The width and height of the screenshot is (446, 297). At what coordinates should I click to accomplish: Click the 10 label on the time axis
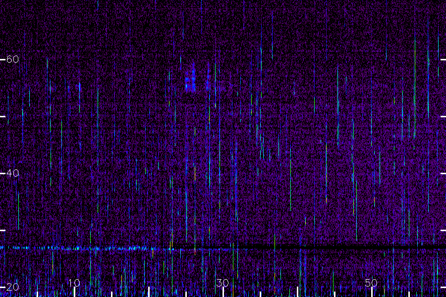[74, 283]
